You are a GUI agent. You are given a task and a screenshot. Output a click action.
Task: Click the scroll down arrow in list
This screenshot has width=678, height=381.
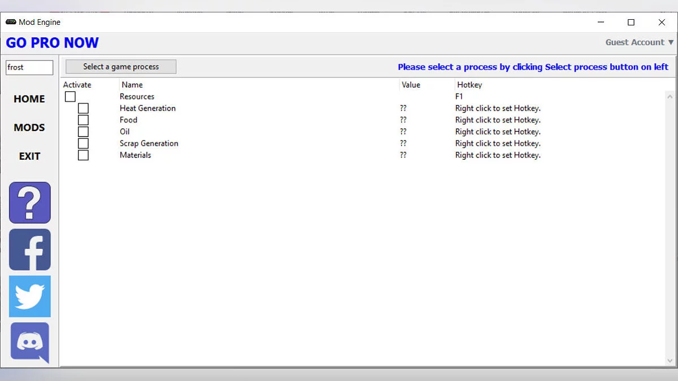pos(670,361)
